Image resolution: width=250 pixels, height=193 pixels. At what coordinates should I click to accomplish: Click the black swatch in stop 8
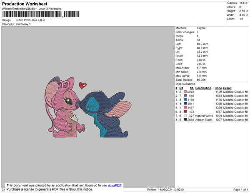(185, 119)
